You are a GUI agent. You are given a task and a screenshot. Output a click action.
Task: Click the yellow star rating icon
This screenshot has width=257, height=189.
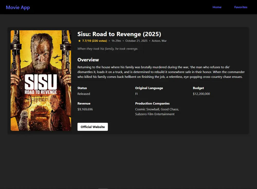pos(79,41)
